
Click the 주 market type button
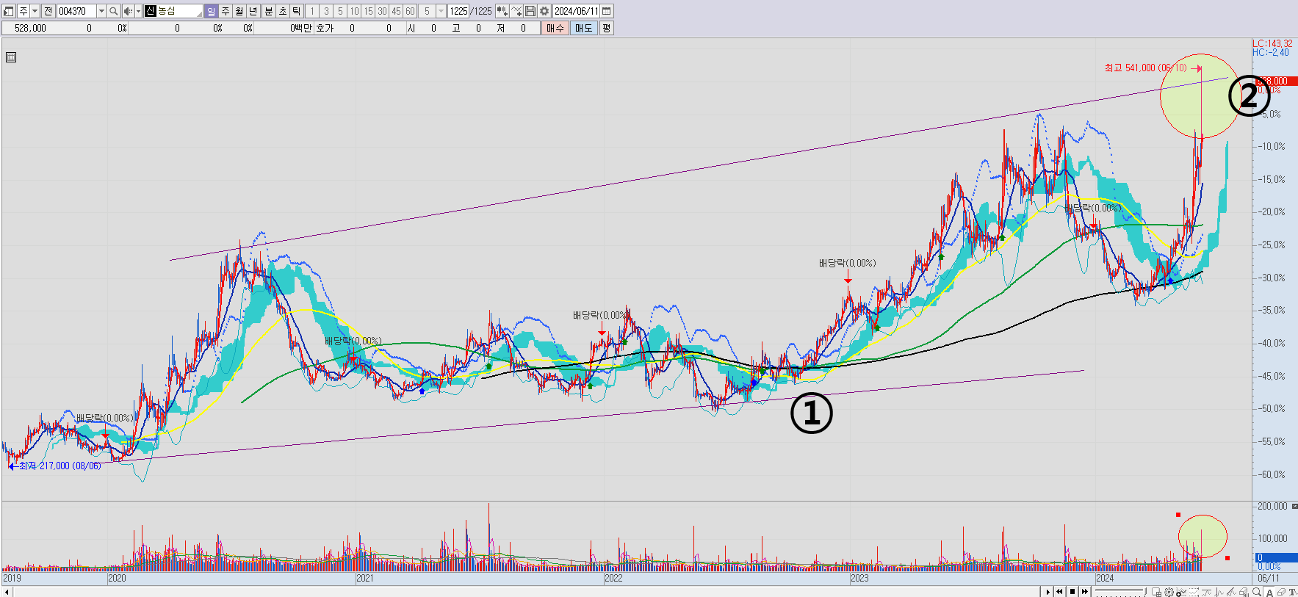(x=24, y=11)
